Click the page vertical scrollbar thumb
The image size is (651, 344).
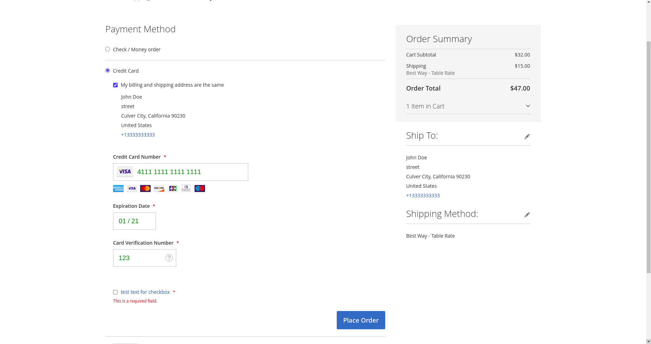click(649, 157)
